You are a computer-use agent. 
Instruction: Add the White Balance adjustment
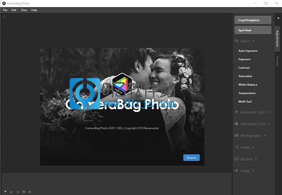tap(248, 85)
